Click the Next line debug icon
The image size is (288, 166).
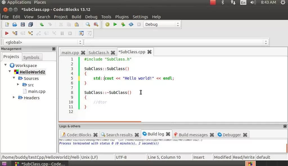pyautogui.click(x=22, y=33)
